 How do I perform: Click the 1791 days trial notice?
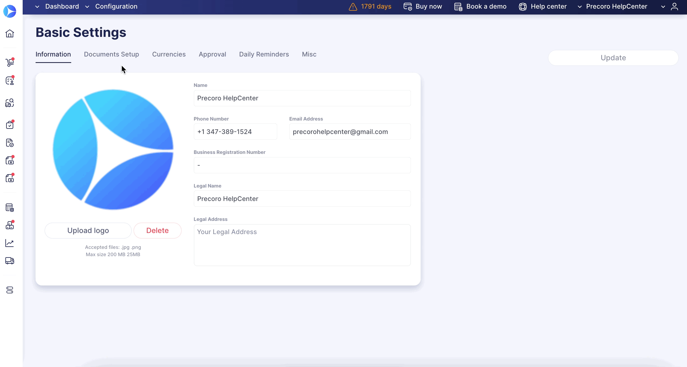[376, 6]
